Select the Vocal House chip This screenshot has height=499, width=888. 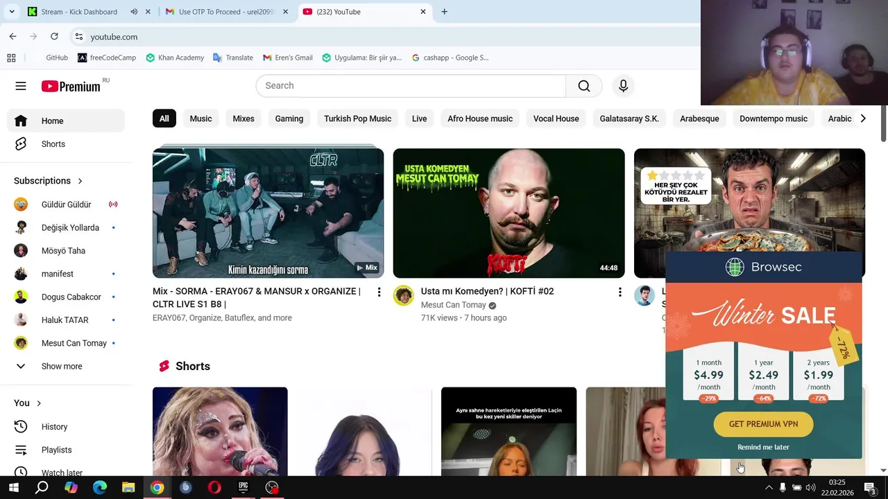pyautogui.click(x=556, y=119)
